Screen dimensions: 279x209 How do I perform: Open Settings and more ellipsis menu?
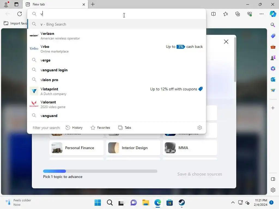(262, 14)
